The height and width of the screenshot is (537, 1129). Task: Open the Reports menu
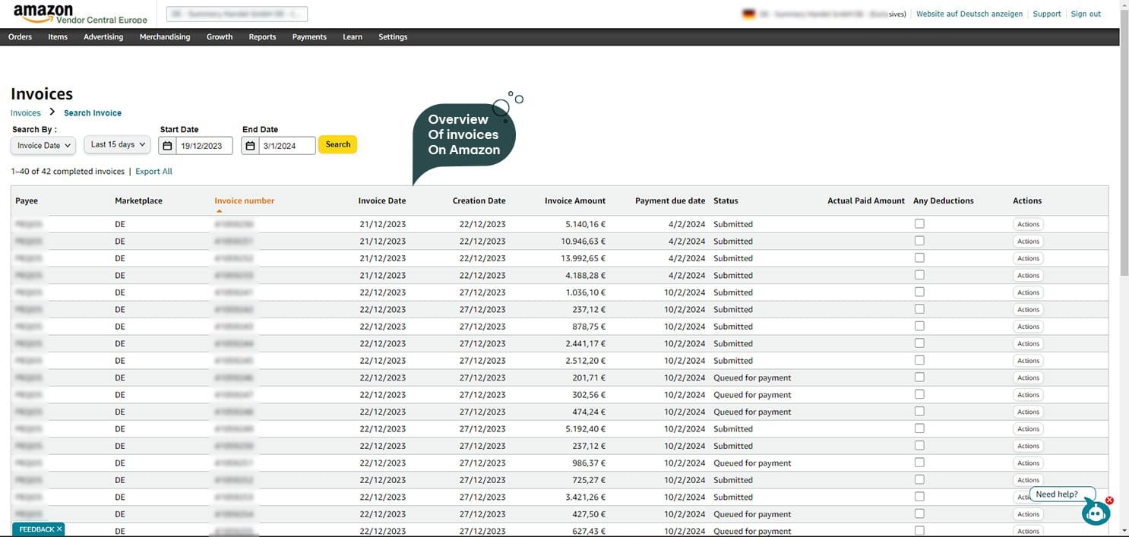pyautogui.click(x=262, y=36)
